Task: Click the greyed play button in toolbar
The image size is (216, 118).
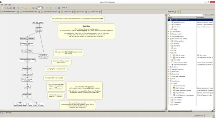Action: pyautogui.click(x=53, y=8)
